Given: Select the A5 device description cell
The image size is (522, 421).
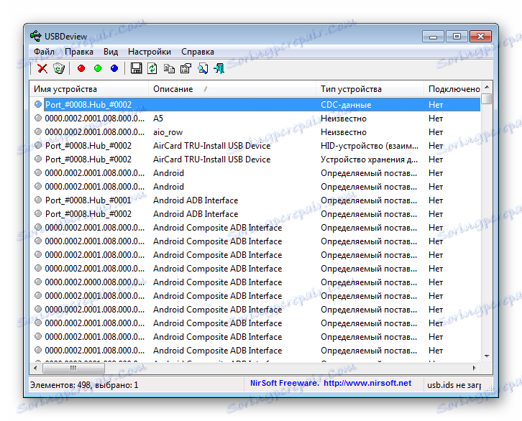Looking at the screenshot, I should click(x=158, y=119).
